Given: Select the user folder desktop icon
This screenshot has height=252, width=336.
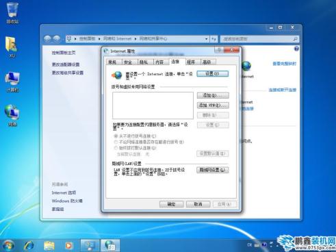Looking at the screenshot, I should click(x=12, y=47).
